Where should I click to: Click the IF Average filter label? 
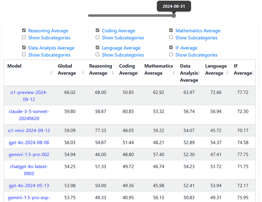(x=187, y=48)
